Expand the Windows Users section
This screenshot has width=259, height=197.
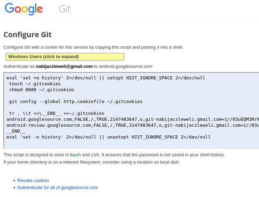coord(65,57)
